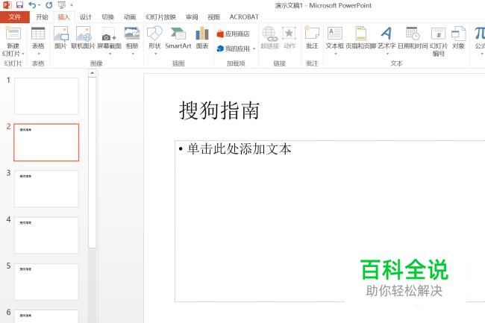
Task: Open the quick access toolbar customize arrow
Action: coord(72,5)
